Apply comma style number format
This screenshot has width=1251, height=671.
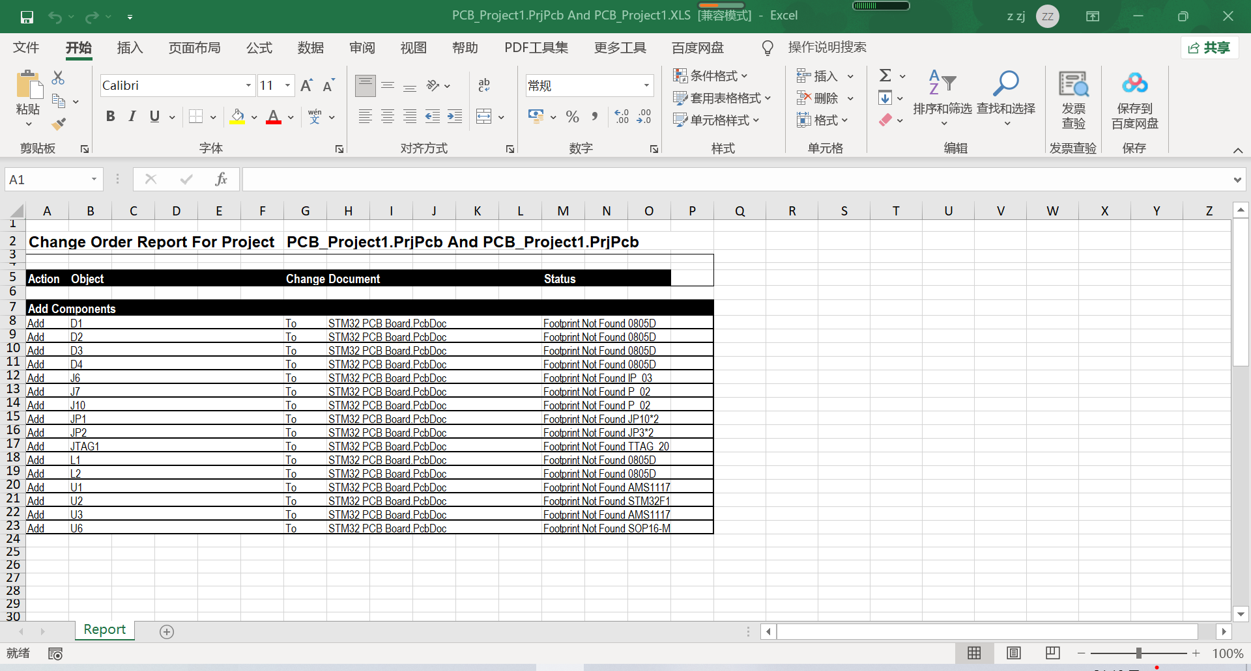coord(594,116)
